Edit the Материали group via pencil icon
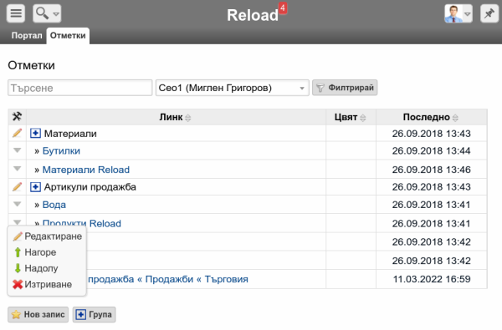This screenshot has height=330, width=502. tap(18, 133)
